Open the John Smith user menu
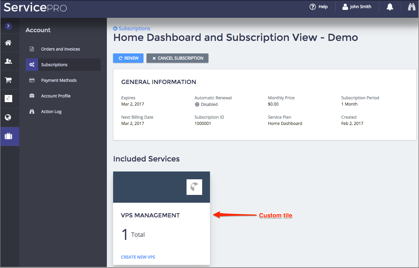Screen dimensions: 419x268 pos(357,7)
